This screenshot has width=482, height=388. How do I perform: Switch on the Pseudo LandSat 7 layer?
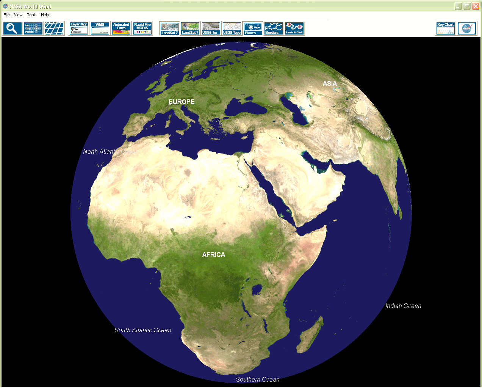[190, 28]
